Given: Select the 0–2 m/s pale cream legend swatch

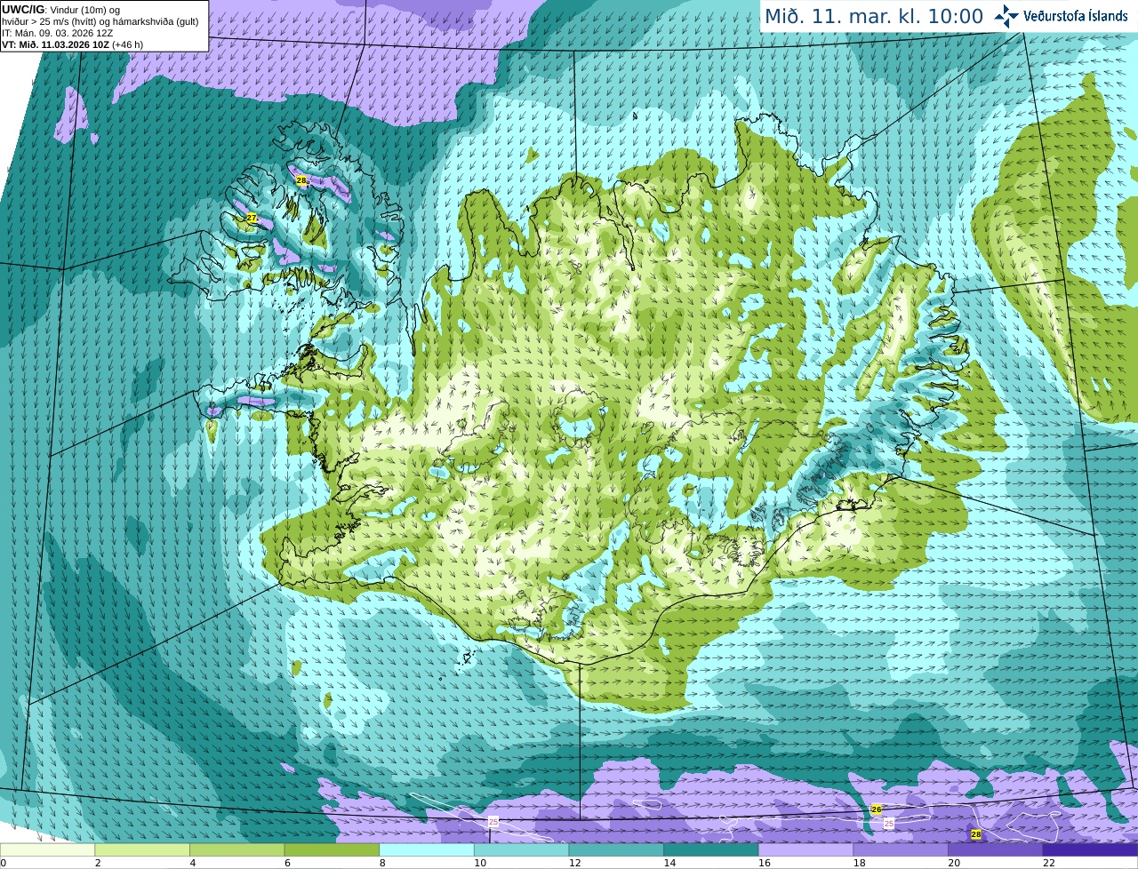Looking at the screenshot, I should 47,849.
